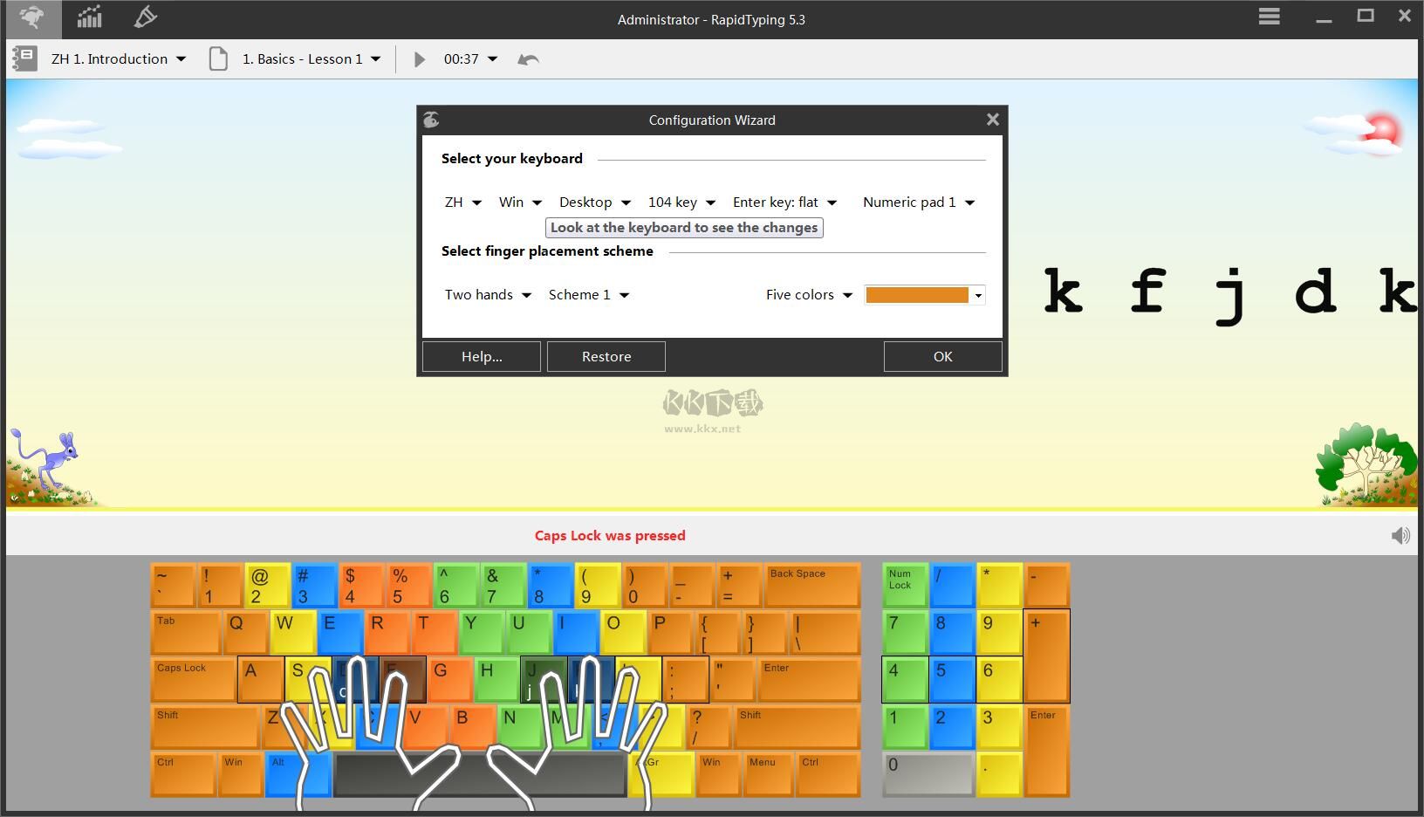Viewport: 1424px width, 817px height.
Task: Click the Restore button
Action: (x=606, y=356)
